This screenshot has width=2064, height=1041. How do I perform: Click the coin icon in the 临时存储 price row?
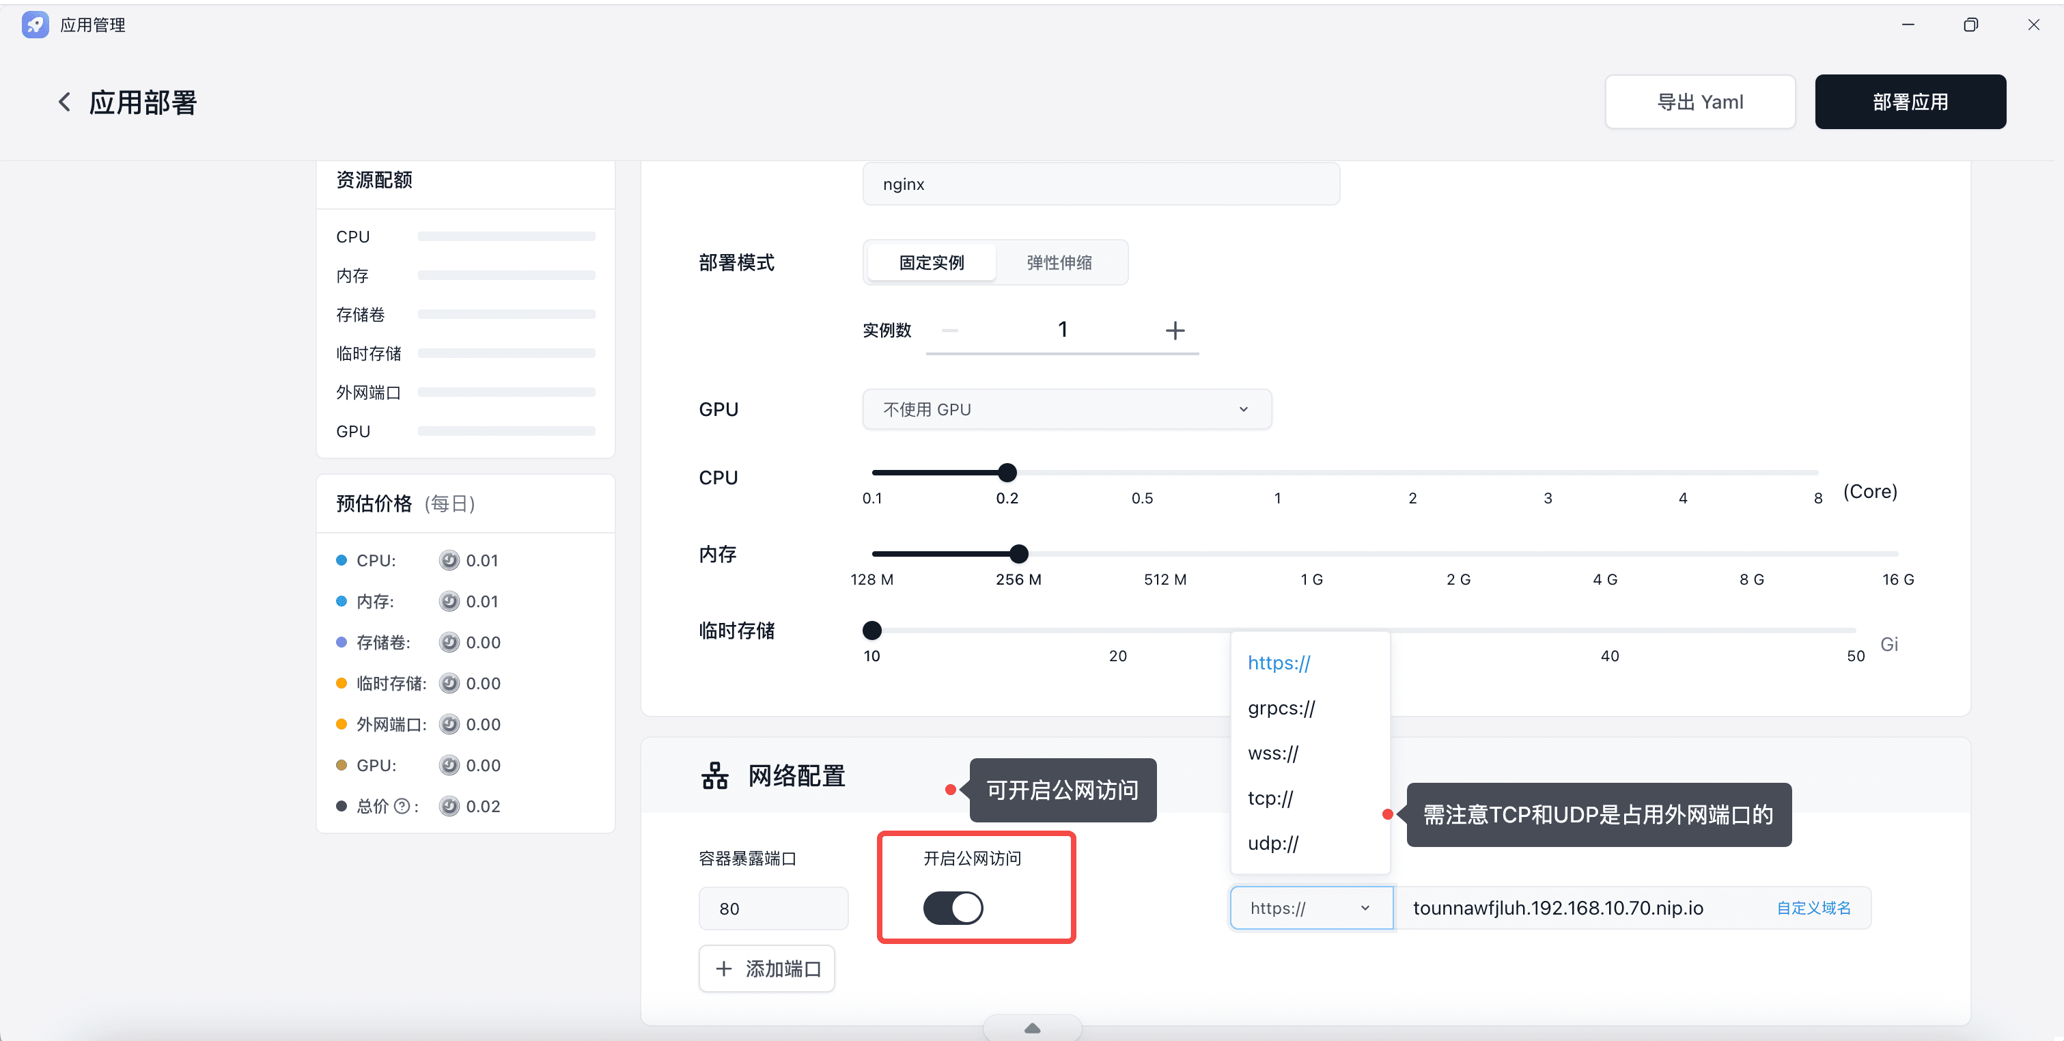pos(449,683)
